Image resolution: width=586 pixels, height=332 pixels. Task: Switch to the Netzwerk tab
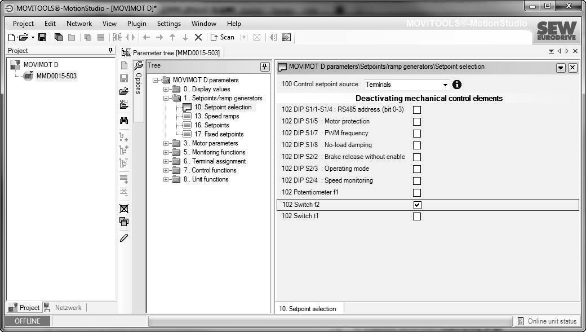pos(63,308)
